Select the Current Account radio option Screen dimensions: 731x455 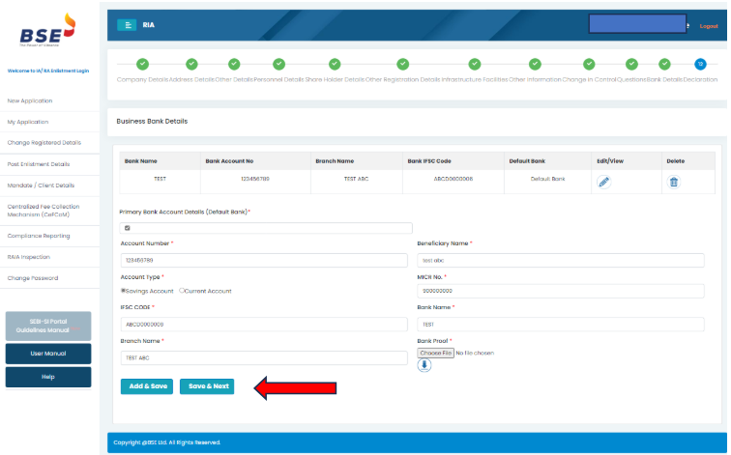182,290
